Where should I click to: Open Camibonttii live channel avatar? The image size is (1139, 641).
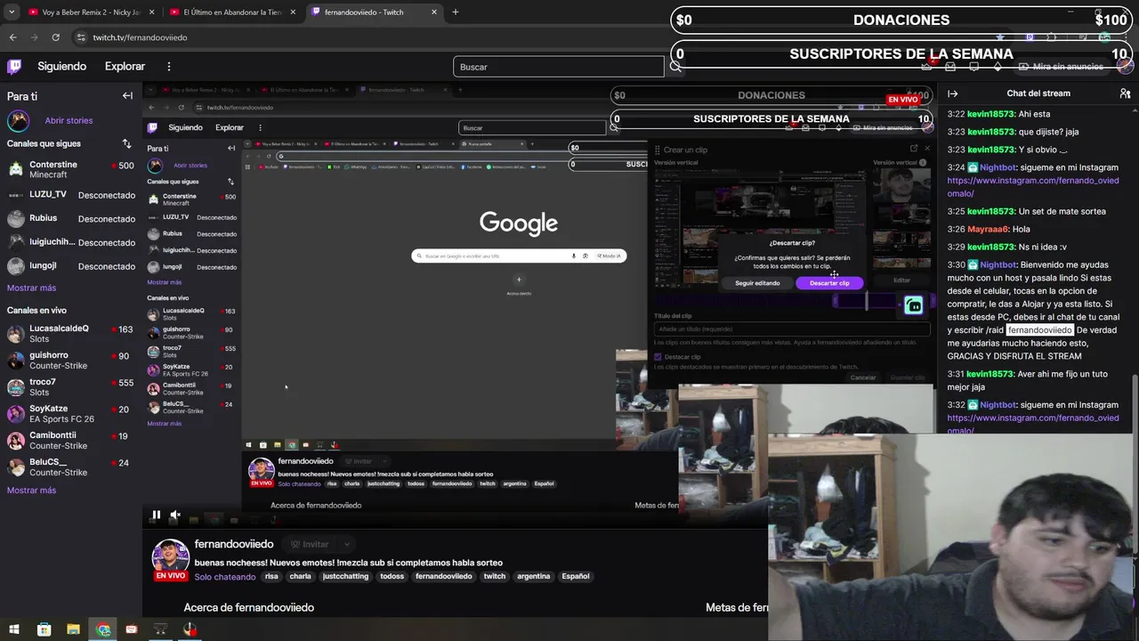pos(15,440)
